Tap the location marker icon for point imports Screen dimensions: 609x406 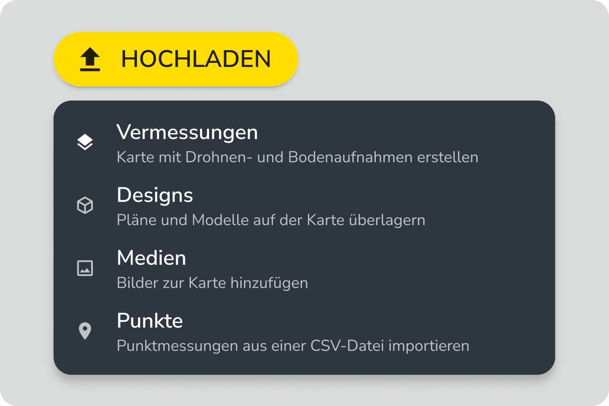[x=85, y=331]
